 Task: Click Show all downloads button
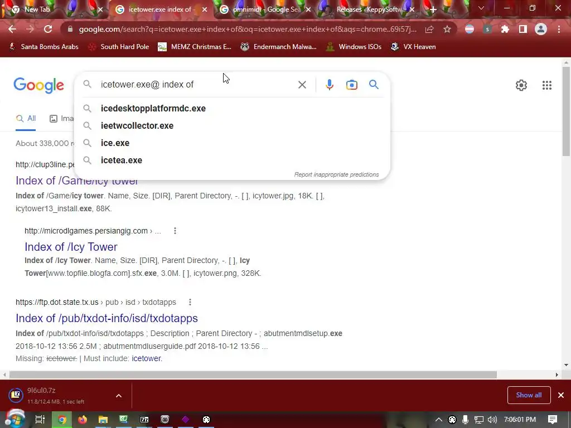[x=529, y=395]
